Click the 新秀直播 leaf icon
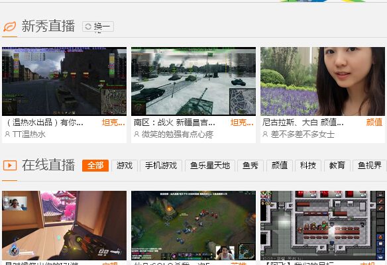This screenshot has height=265, width=387. [10, 26]
